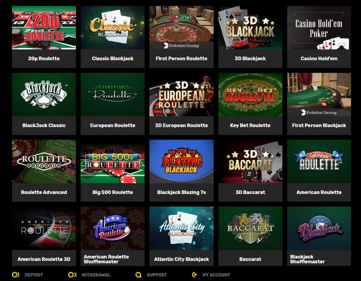Click the Deposit coin icon

point(16,275)
